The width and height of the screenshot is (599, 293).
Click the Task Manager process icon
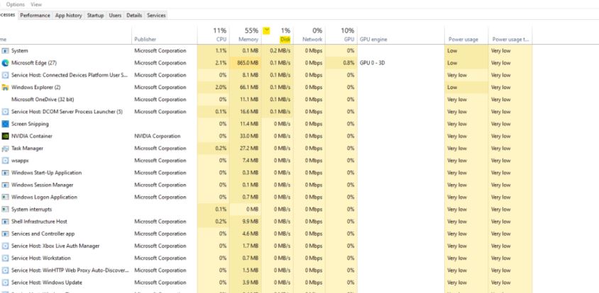coord(5,148)
